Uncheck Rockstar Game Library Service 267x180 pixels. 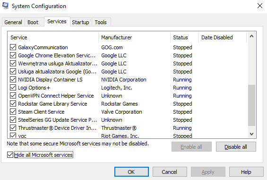click(13, 104)
